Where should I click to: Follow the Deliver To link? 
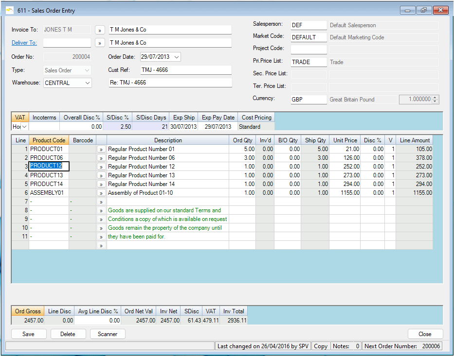(x=24, y=43)
